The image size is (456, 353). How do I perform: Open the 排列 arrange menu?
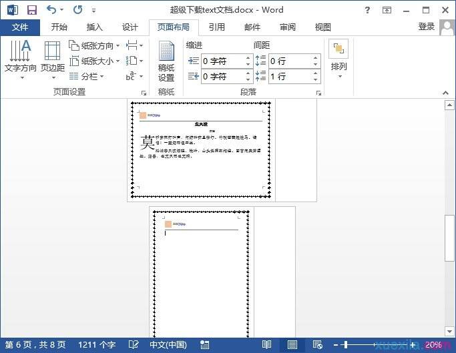[x=338, y=59]
